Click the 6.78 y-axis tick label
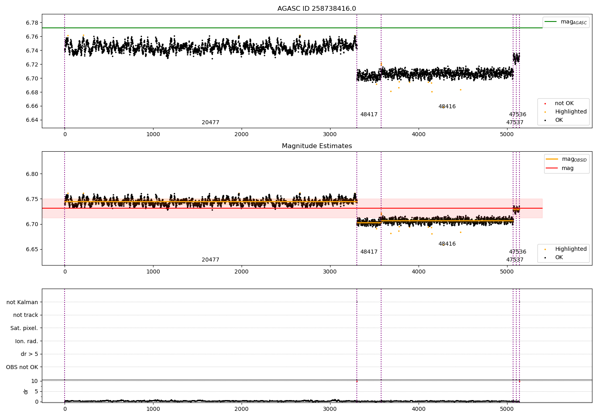This screenshot has width=598, height=418. [32, 23]
